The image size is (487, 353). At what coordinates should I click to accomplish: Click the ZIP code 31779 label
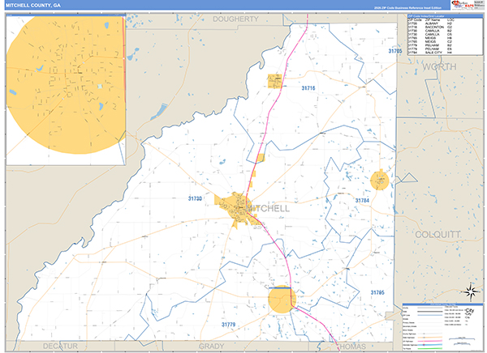tap(232, 324)
